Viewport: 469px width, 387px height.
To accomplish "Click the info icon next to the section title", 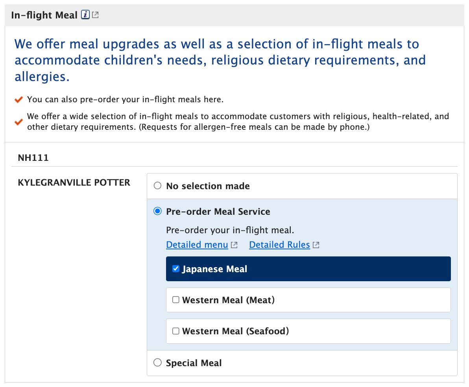I will pyautogui.click(x=86, y=15).
